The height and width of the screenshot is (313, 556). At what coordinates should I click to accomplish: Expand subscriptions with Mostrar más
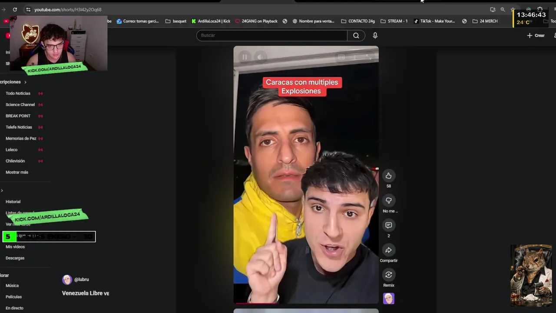pos(17,173)
